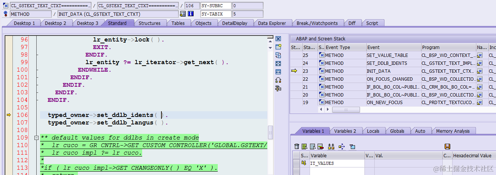Switch to the Desktop 2 tab
This screenshot has width=496, height=175.
point(56,23)
